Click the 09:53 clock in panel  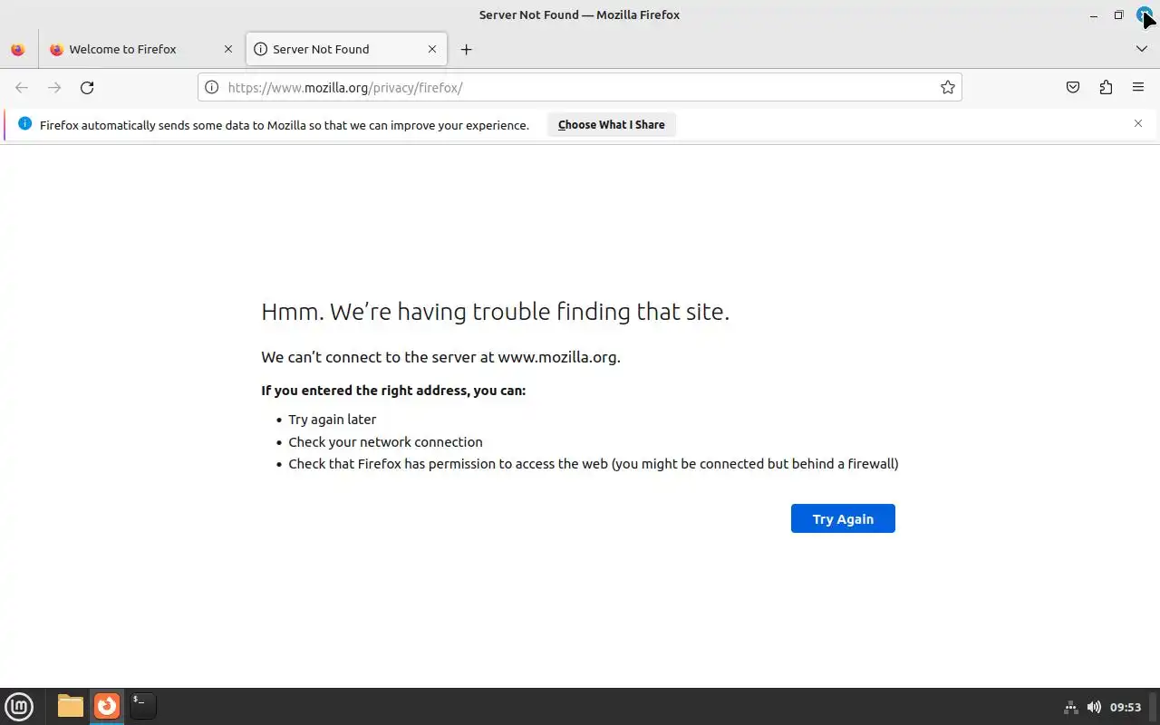1126,707
